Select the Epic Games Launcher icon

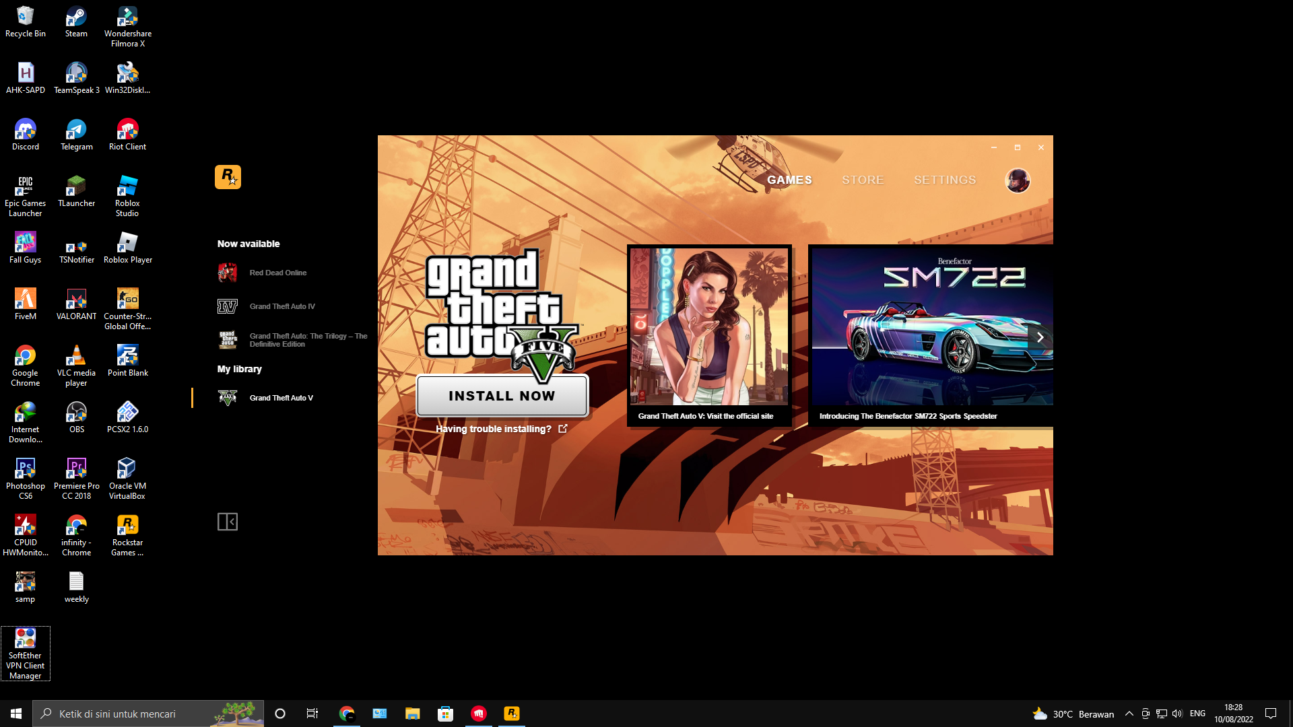26,197
